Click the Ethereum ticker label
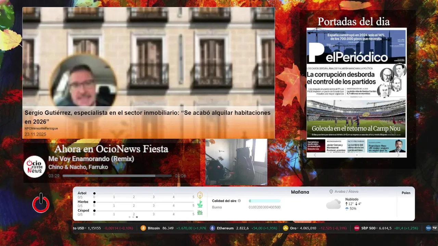This screenshot has width=438, height=246. 225,228
